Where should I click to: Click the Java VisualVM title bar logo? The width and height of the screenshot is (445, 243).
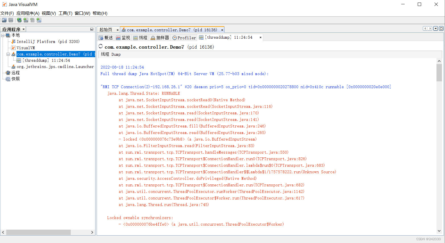(x=4, y=4)
